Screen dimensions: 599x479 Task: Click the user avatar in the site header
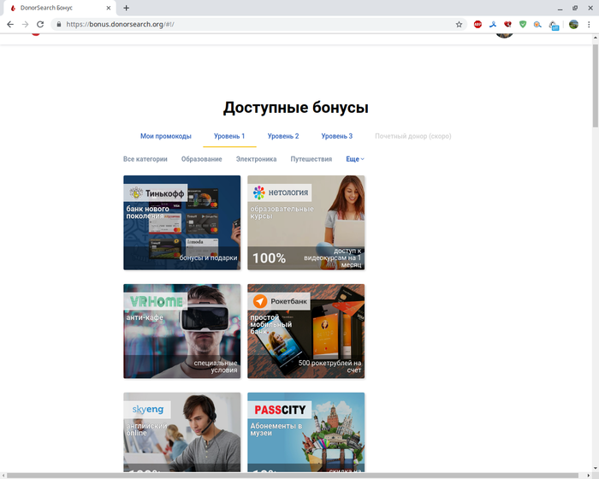pos(504,36)
